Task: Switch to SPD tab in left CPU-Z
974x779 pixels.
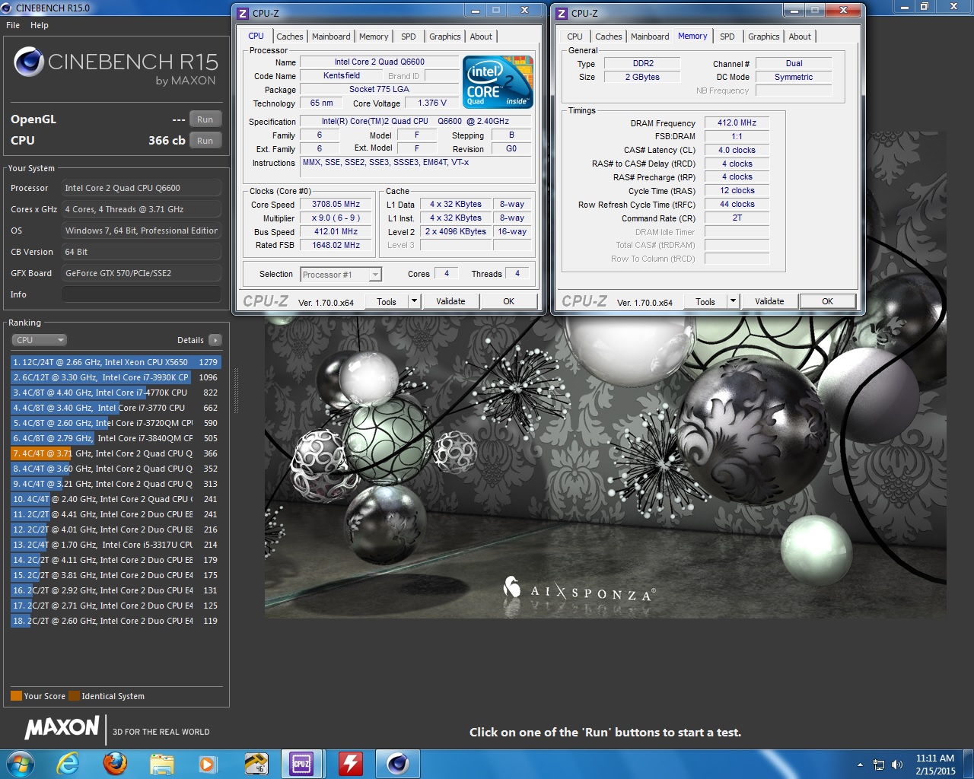Action: (x=409, y=37)
